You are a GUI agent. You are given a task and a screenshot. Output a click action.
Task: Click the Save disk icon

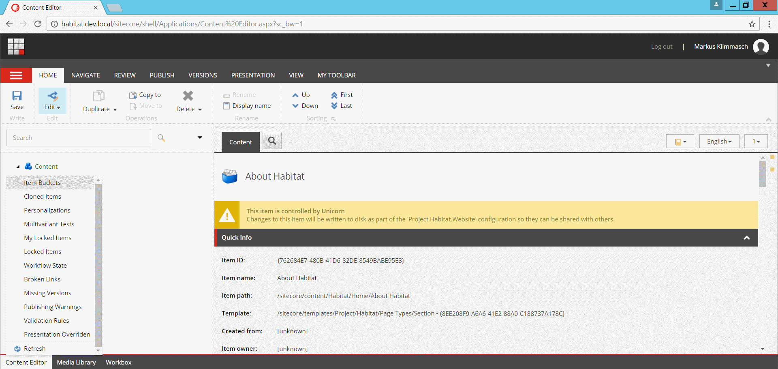(17, 96)
